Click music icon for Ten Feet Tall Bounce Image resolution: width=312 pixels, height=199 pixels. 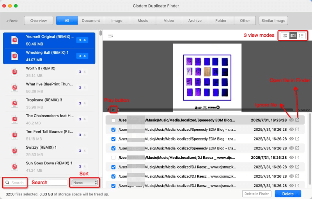coord(14,135)
